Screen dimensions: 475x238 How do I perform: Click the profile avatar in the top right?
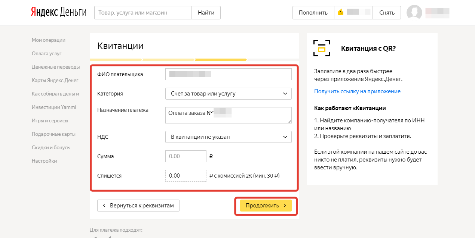(414, 12)
